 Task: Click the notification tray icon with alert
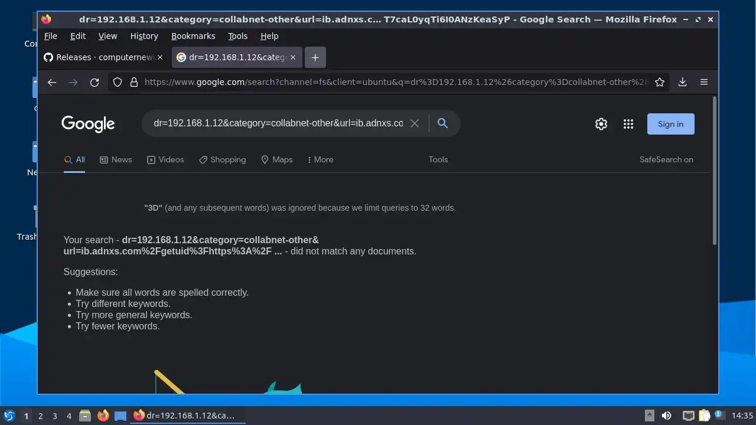[x=720, y=416]
